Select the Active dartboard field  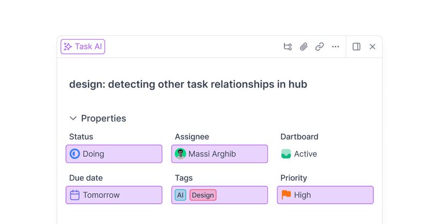299,154
